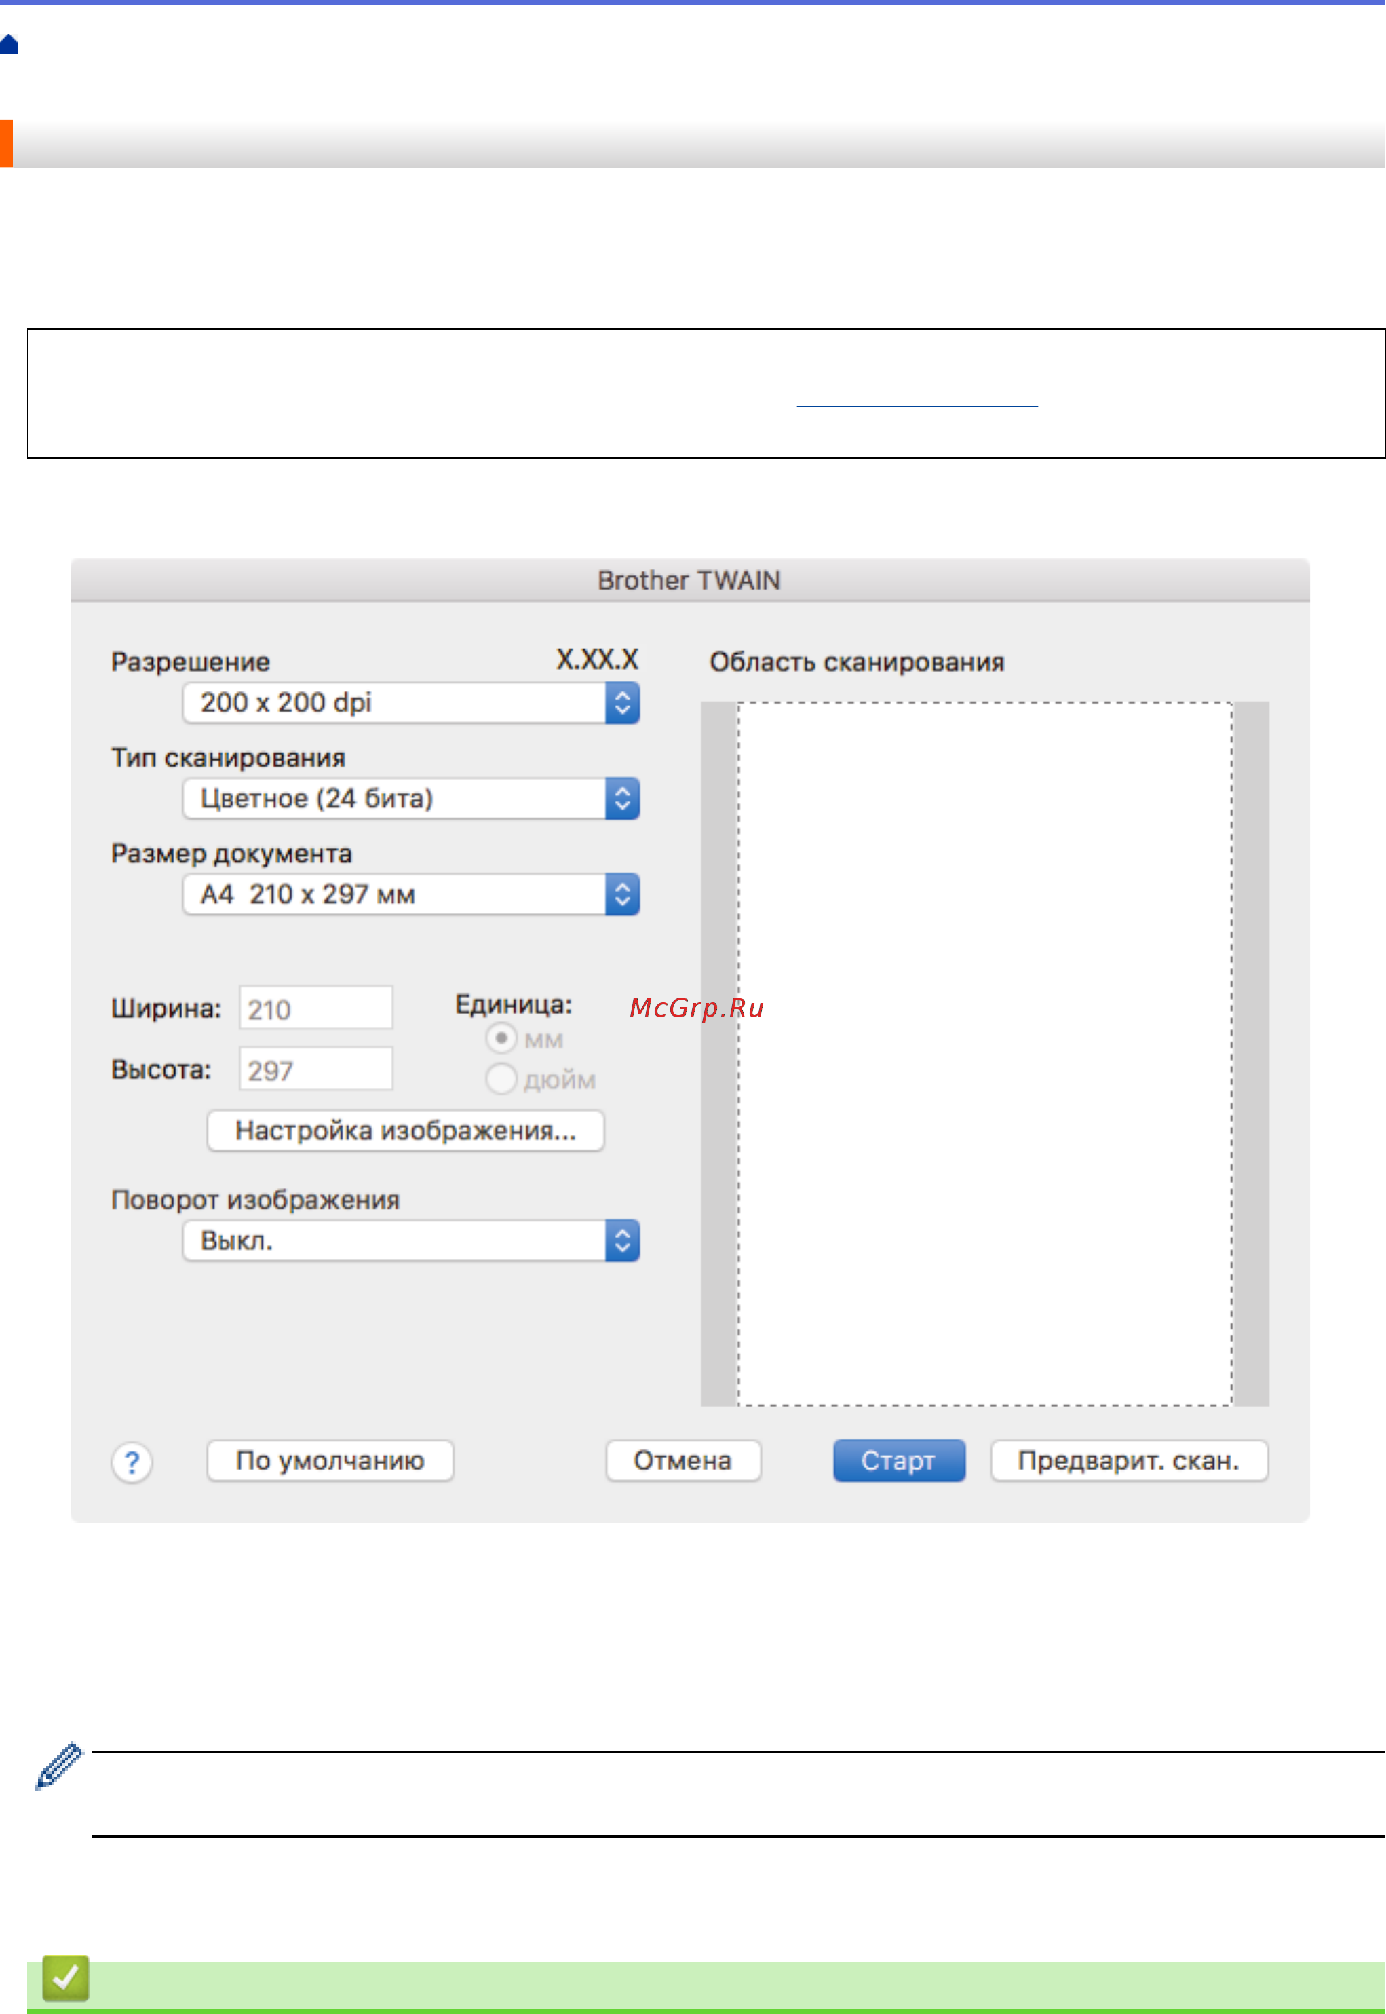Image resolution: width=1386 pixels, height=2014 pixels.
Task: Select the дюйм radio button
Action: click(501, 1079)
